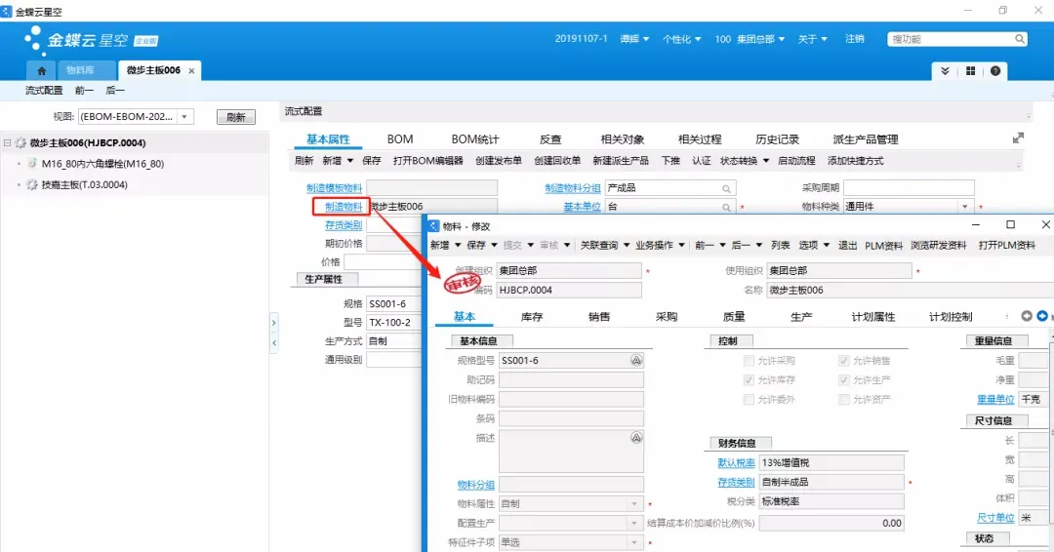The image size is (1054, 552).
Task: Click the language icon in the 描述 field
Action: click(x=636, y=438)
